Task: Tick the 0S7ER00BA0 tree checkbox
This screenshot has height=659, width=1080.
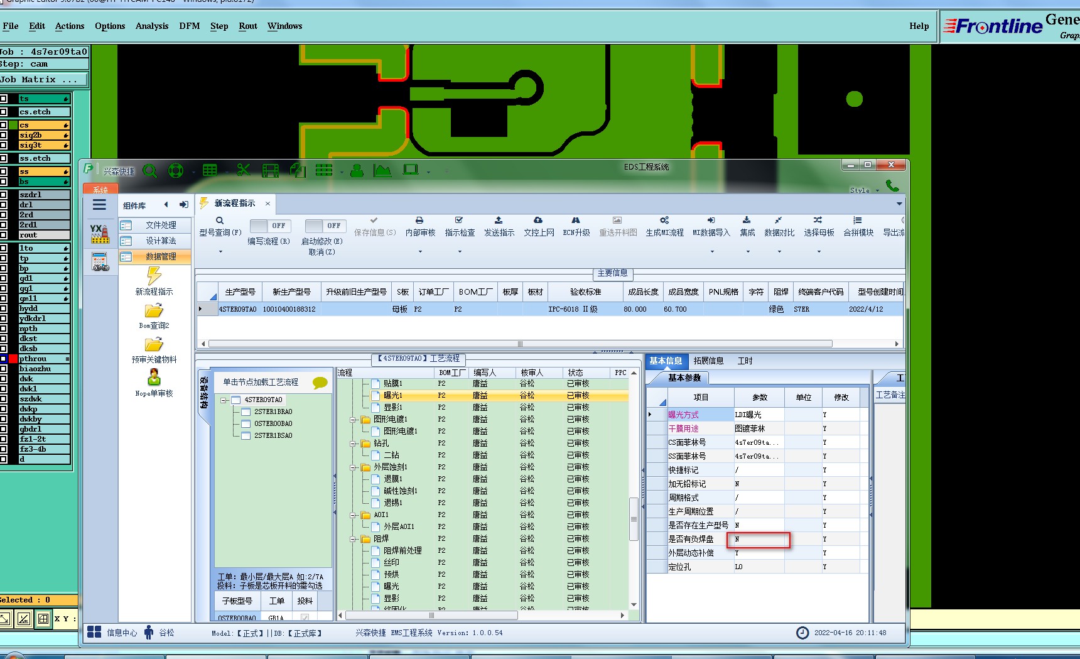Action: [x=246, y=424]
